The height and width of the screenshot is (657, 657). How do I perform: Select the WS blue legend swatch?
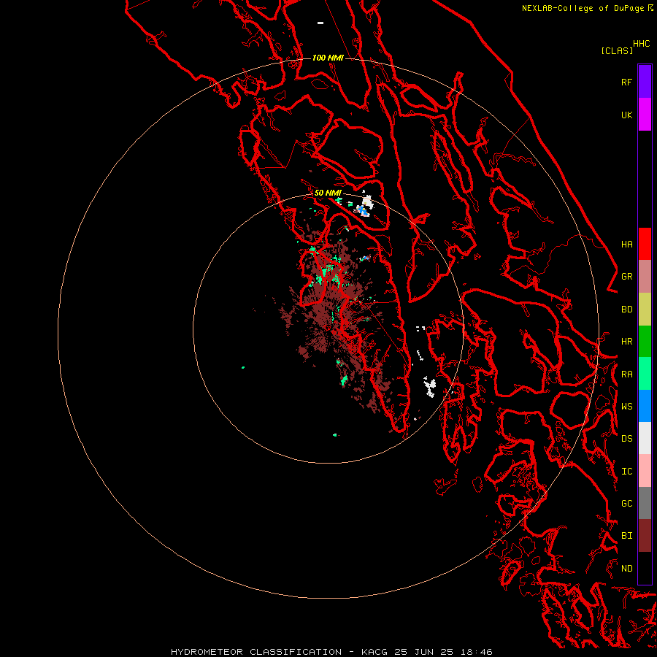[645, 406]
